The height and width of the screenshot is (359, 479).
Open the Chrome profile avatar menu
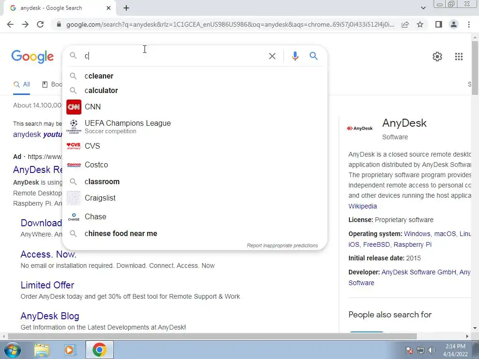click(x=454, y=24)
